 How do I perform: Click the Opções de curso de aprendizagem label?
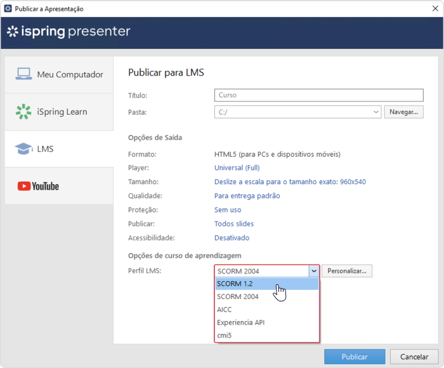185,256
